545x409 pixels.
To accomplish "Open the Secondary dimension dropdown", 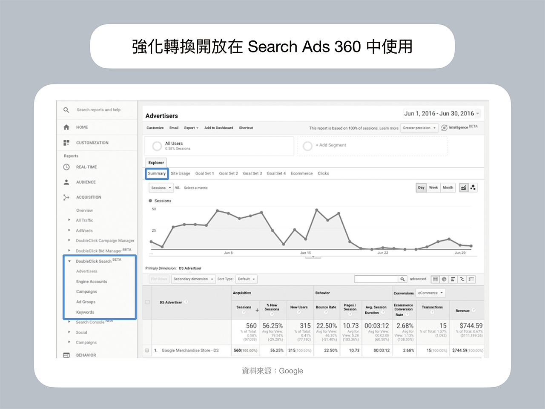I will [x=193, y=279].
